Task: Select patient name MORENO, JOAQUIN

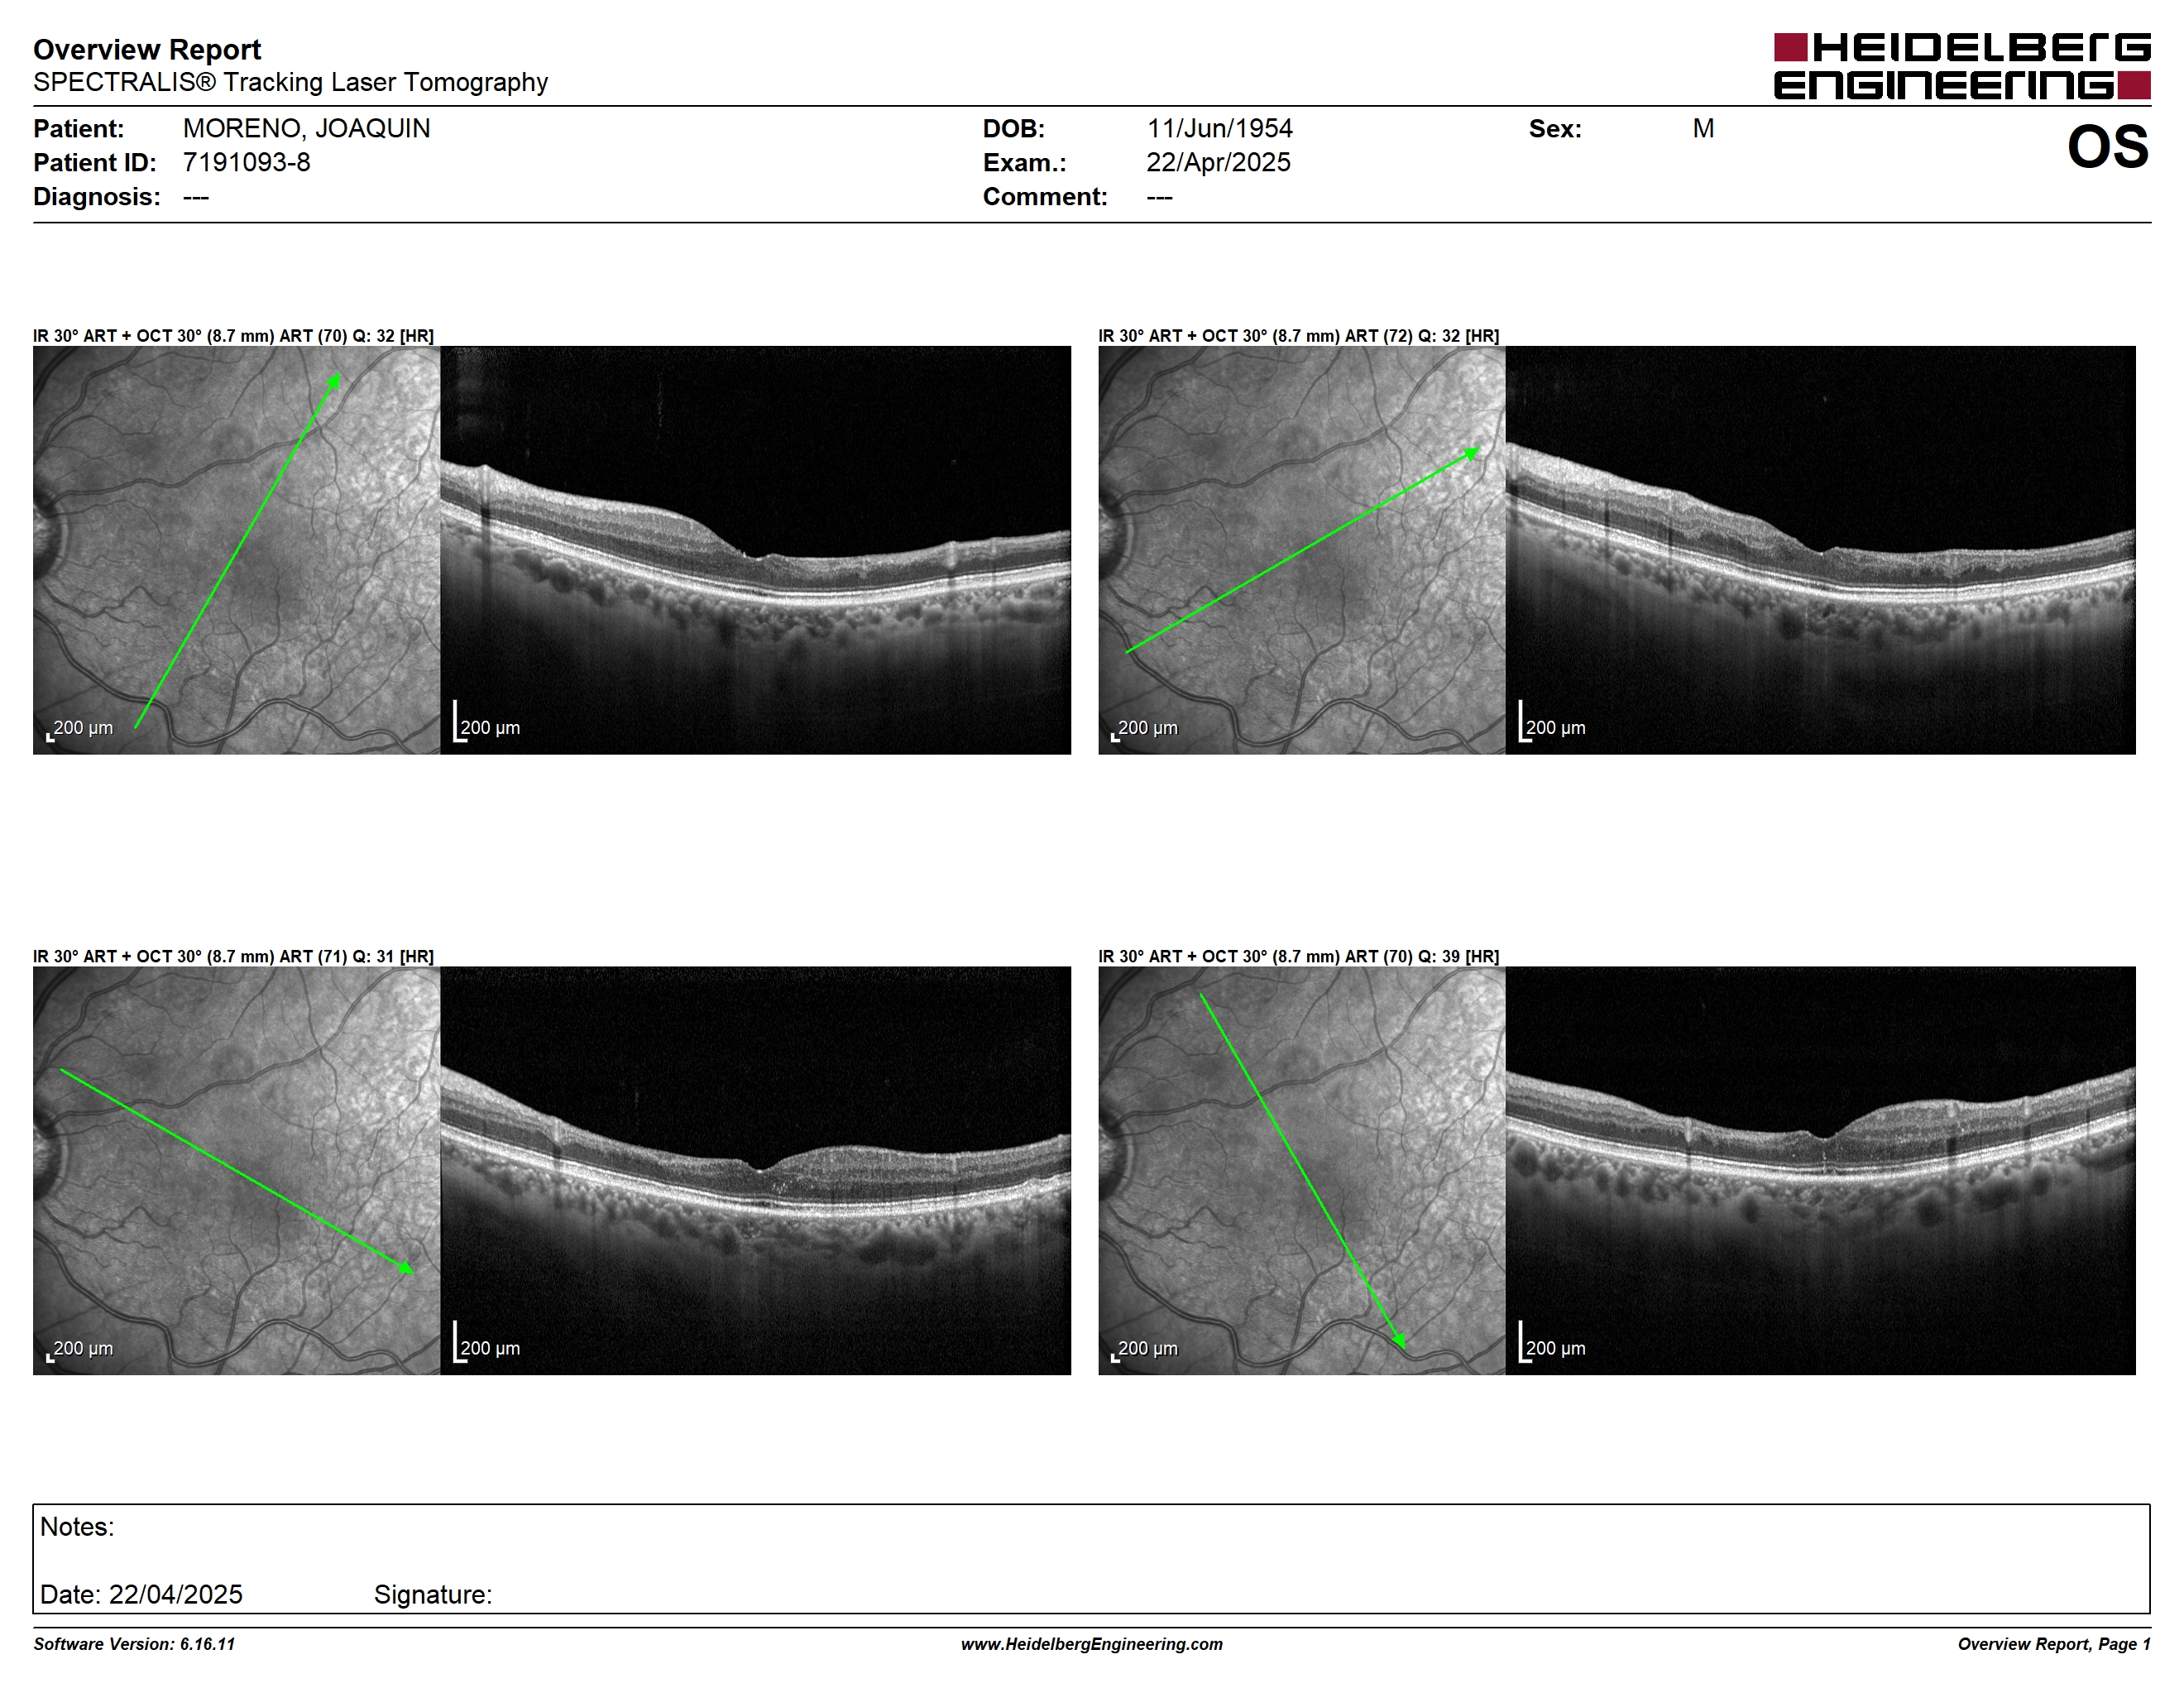Action: (x=306, y=128)
